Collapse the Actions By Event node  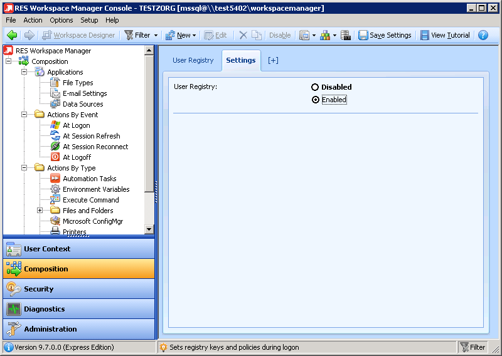coord(24,114)
